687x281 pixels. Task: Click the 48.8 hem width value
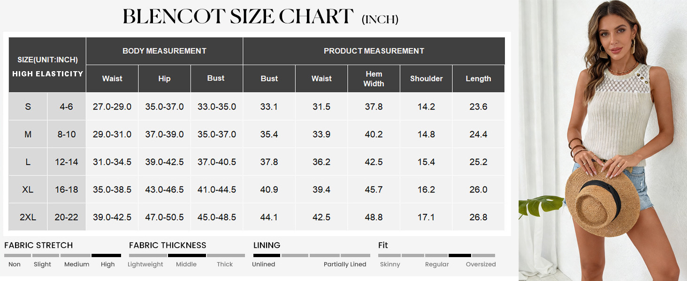(x=374, y=217)
